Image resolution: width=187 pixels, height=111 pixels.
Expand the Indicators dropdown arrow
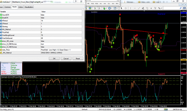[x=106, y=8]
